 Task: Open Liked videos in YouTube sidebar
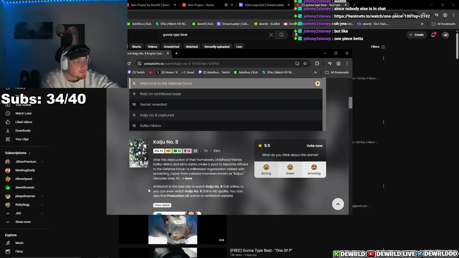click(24, 122)
